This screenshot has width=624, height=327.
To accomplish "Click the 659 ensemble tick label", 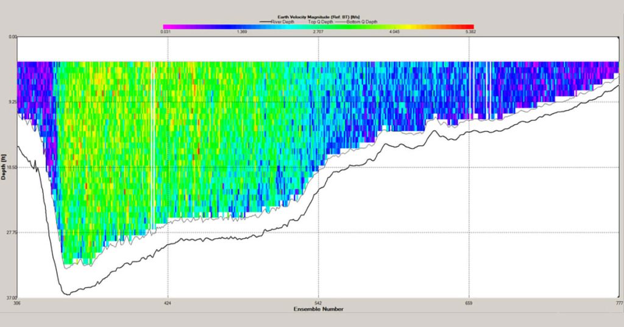I will (x=469, y=303).
